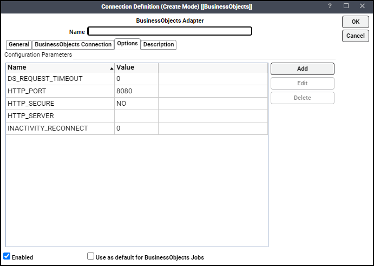Click the Value column header
The height and width of the screenshot is (266, 374).
tap(136, 68)
